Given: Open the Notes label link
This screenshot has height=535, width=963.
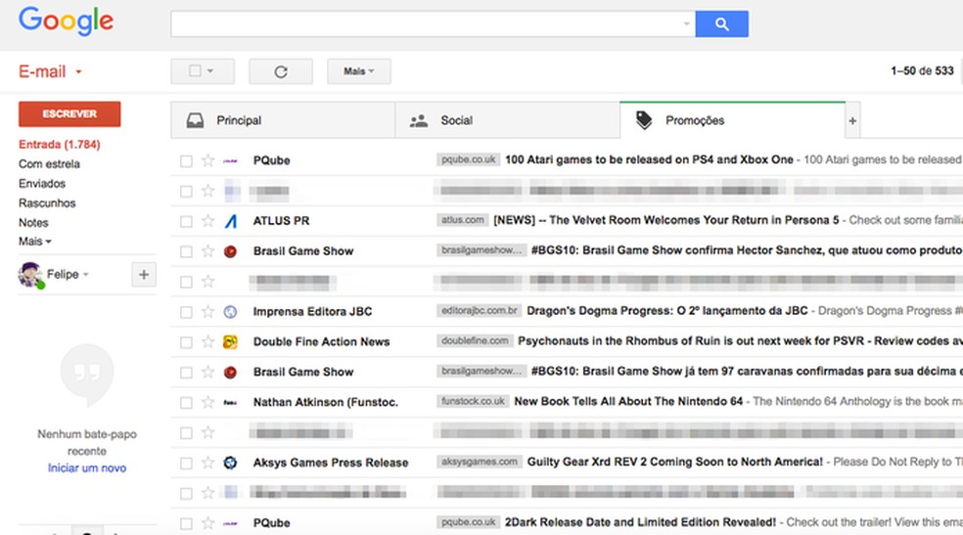Looking at the screenshot, I should point(33,223).
